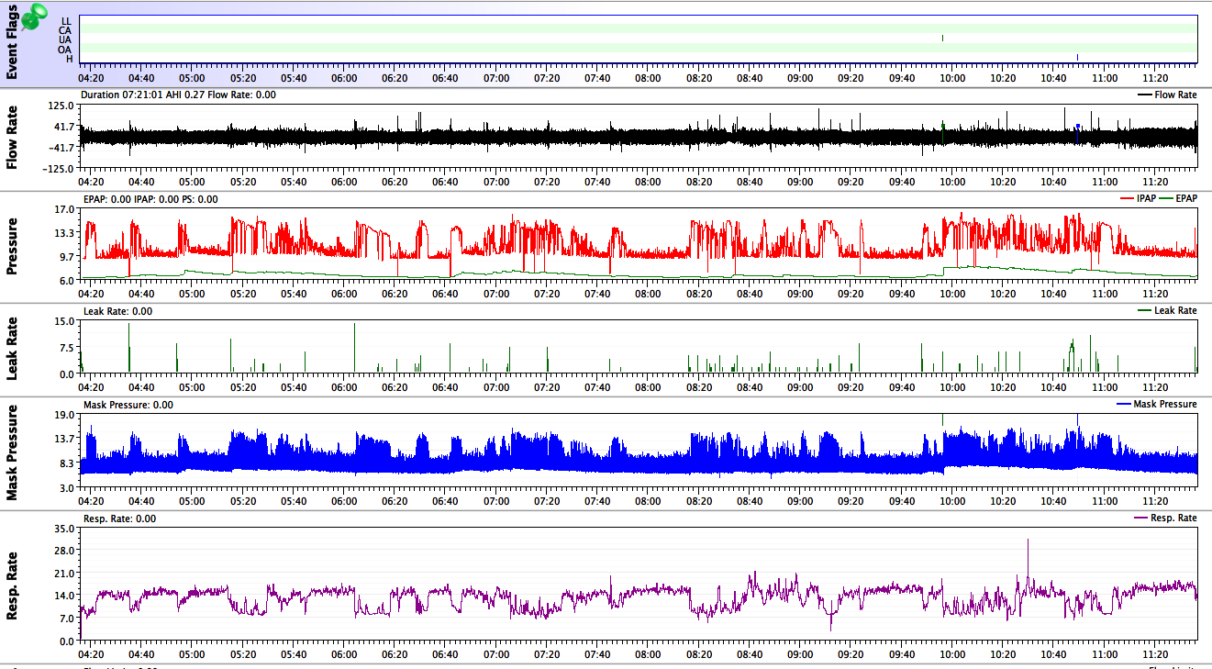Click the 07:00 time label under Event Flags
Image resolution: width=1212 pixels, height=669 pixels.
pyautogui.click(x=496, y=79)
